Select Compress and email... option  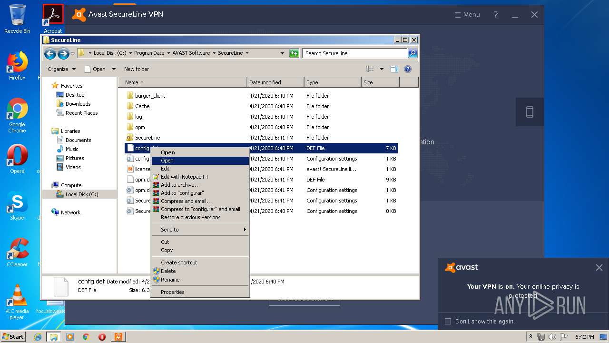pyautogui.click(x=200, y=201)
